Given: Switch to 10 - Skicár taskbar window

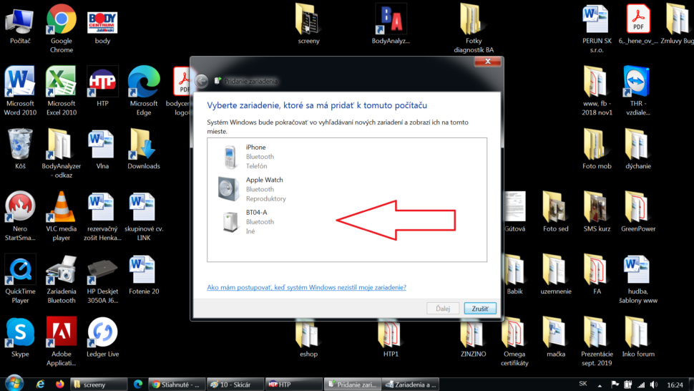Looking at the screenshot, I should 235,385.
